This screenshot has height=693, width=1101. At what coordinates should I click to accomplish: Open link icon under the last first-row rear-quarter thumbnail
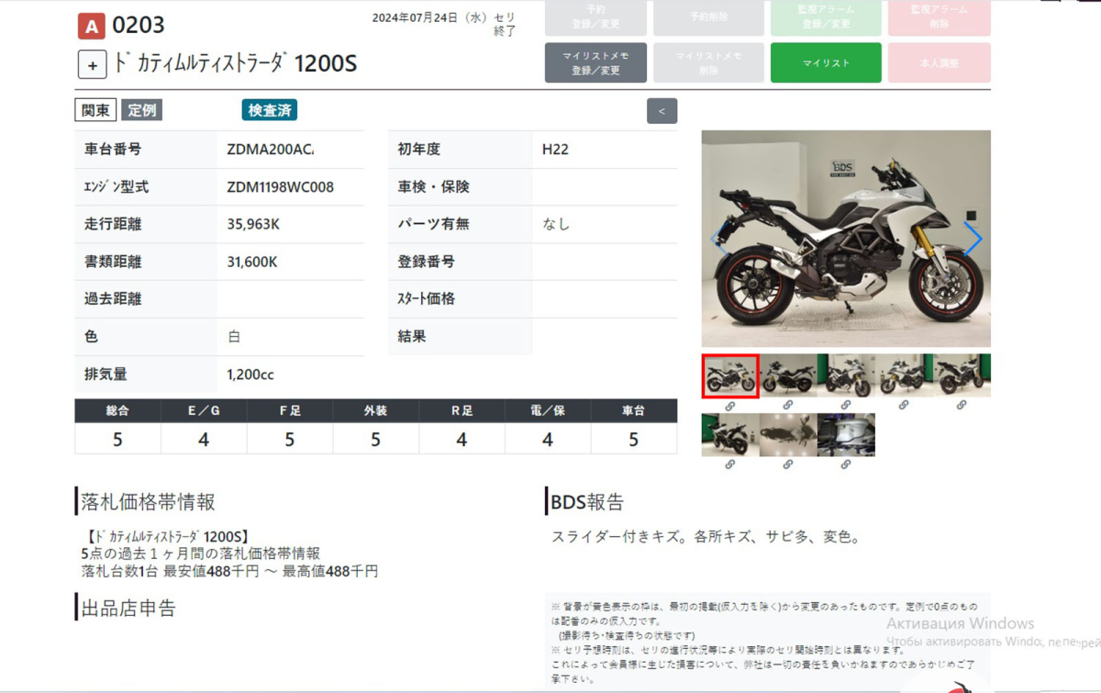tap(962, 405)
